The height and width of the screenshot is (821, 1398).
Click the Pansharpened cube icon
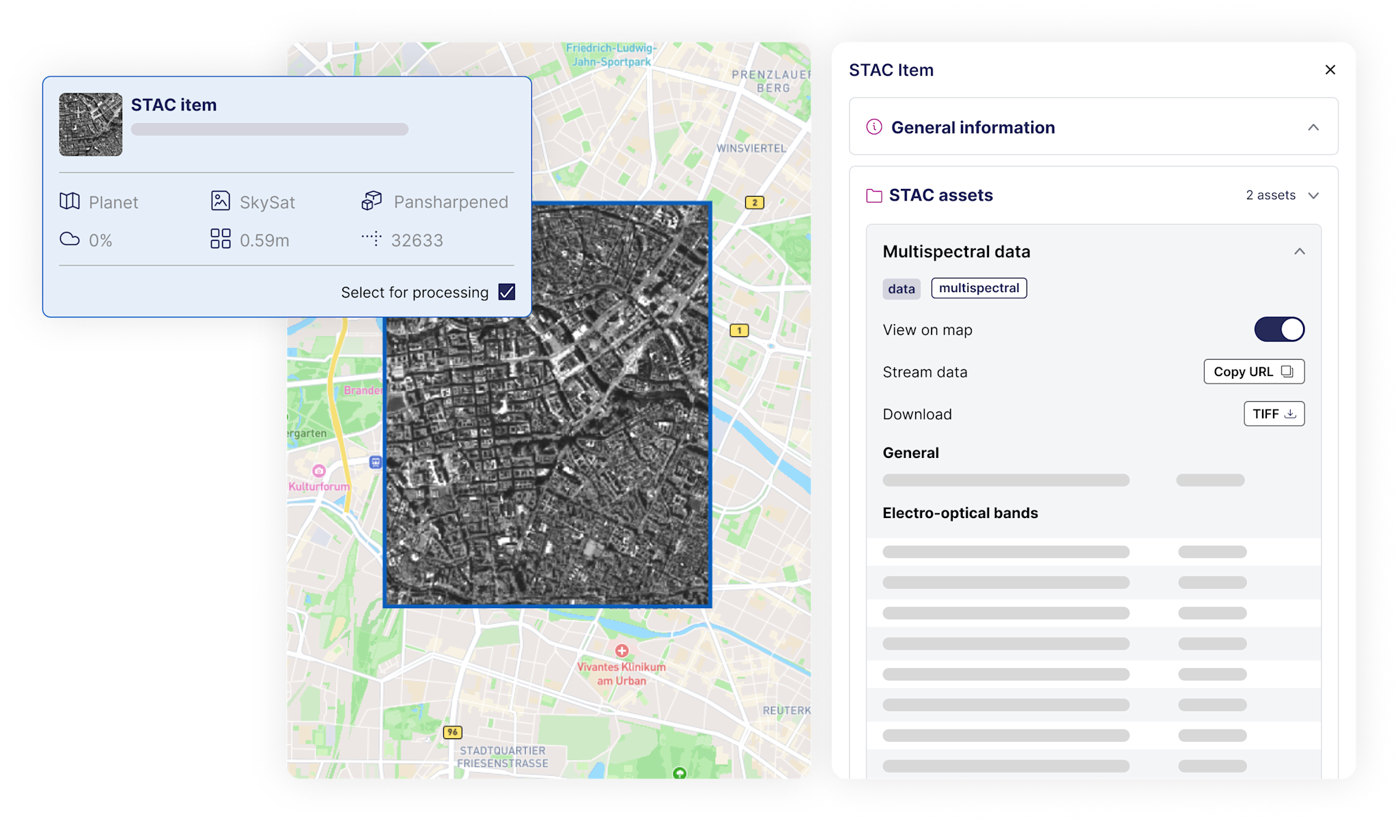pyautogui.click(x=372, y=201)
